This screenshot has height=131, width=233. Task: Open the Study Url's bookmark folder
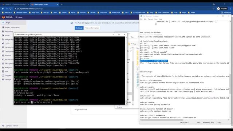pyautogui.click(x=34, y=13)
